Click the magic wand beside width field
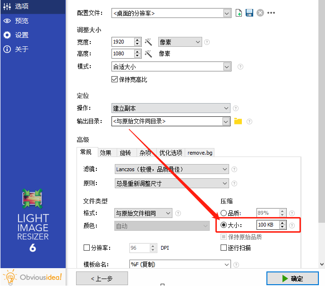 point(148,42)
